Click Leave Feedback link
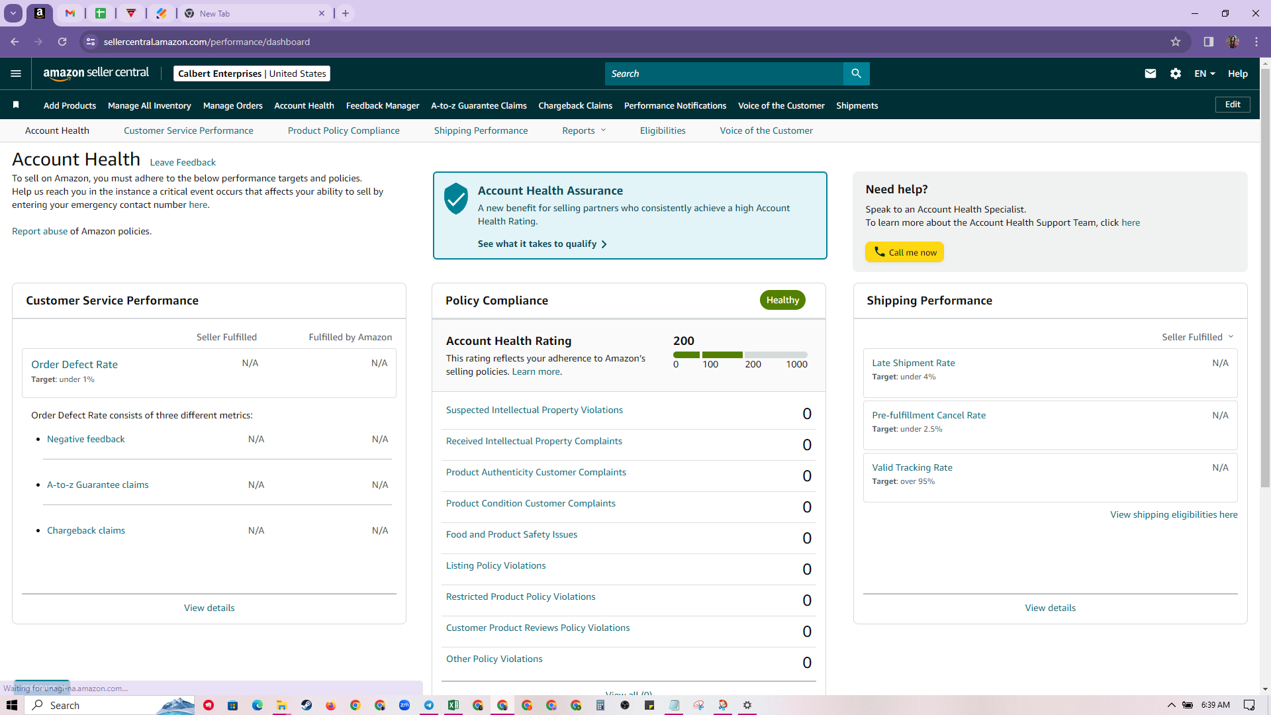The height and width of the screenshot is (715, 1271). click(x=183, y=162)
